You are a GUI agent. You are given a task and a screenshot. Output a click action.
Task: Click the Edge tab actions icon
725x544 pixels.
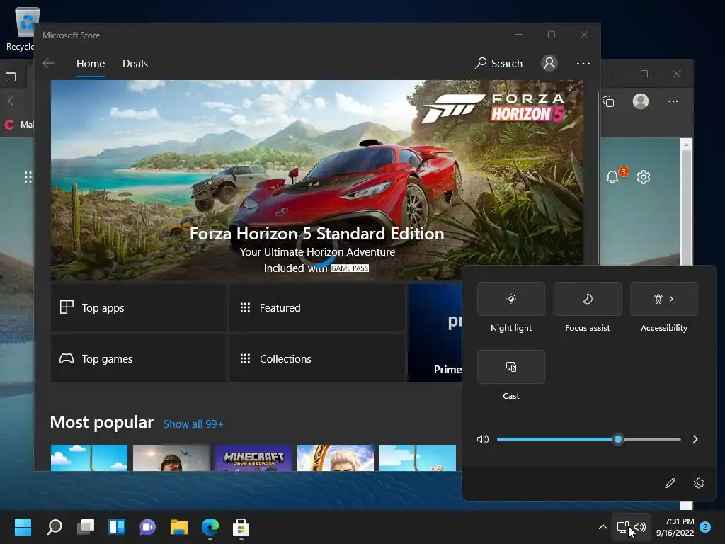11,76
